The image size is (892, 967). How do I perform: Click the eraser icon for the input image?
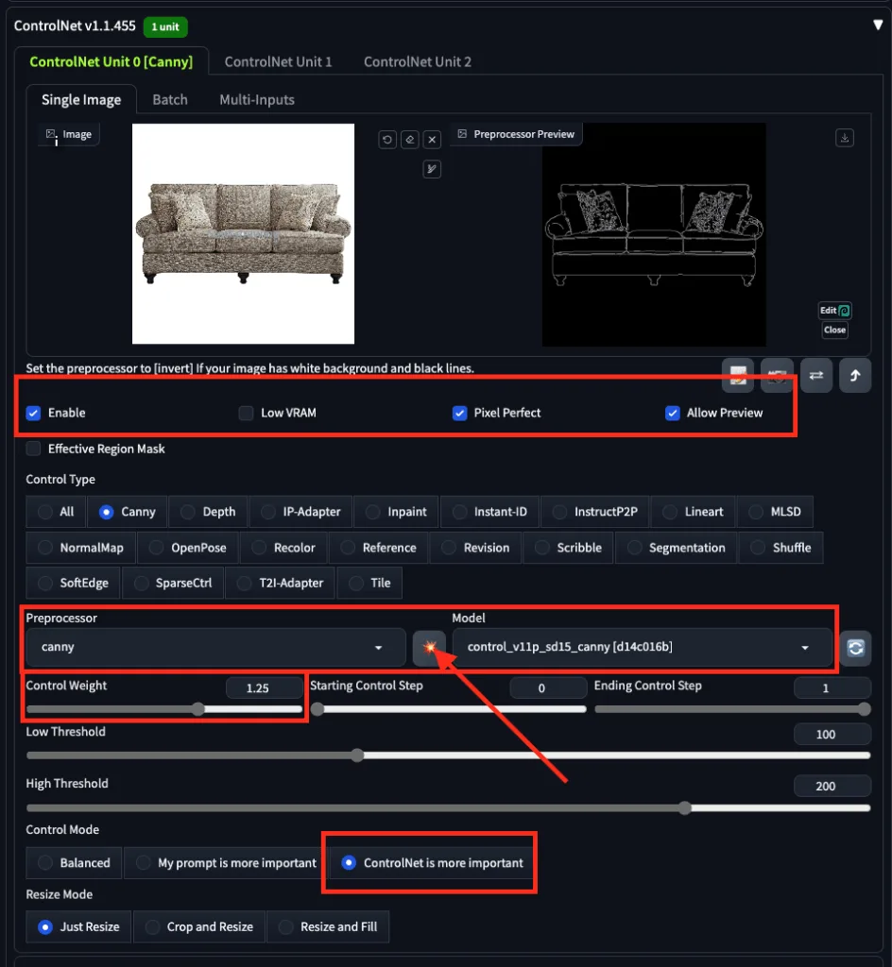coord(409,140)
